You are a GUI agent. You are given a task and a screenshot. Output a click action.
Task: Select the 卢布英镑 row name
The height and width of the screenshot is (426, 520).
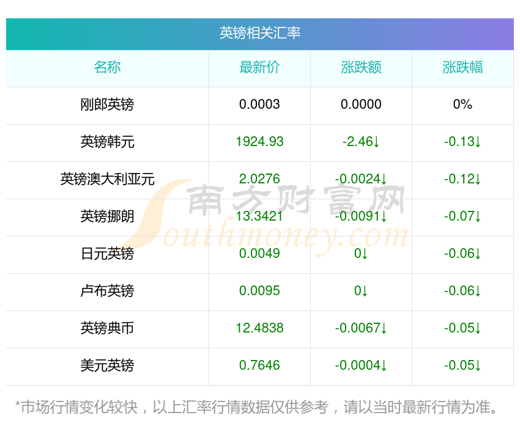(x=107, y=291)
